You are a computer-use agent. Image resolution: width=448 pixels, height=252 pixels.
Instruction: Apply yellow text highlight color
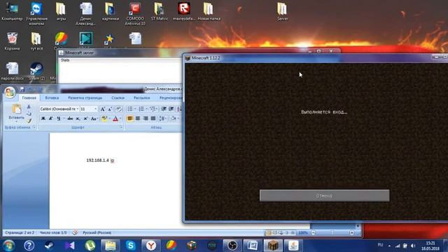pyautogui.click(x=104, y=118)
